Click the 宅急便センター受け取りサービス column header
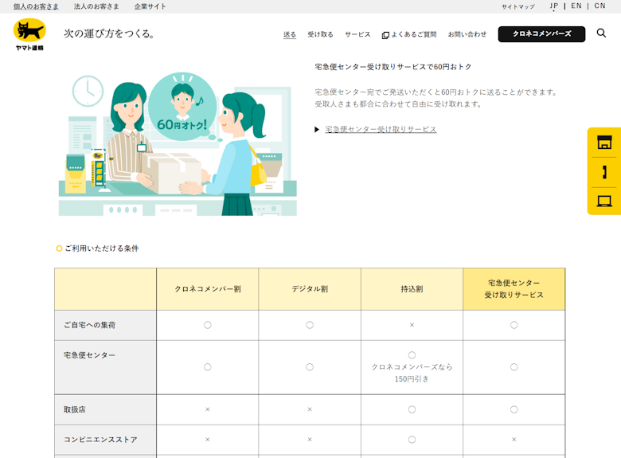This screenshot has height=458, width=621. pyautogui.click(x=514, y=289)
